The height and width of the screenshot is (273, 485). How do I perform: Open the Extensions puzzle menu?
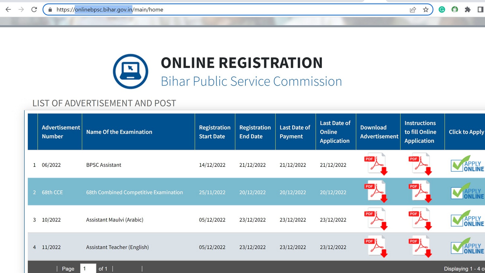(467, 10)
